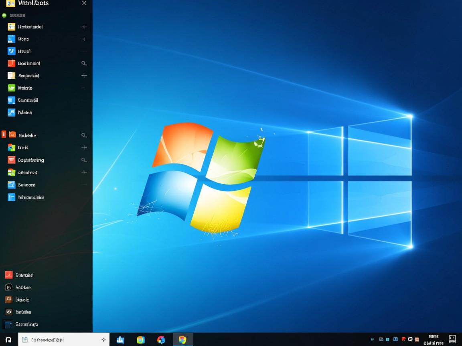Open the Paint palette icon on the taskbar

point(183,339)
